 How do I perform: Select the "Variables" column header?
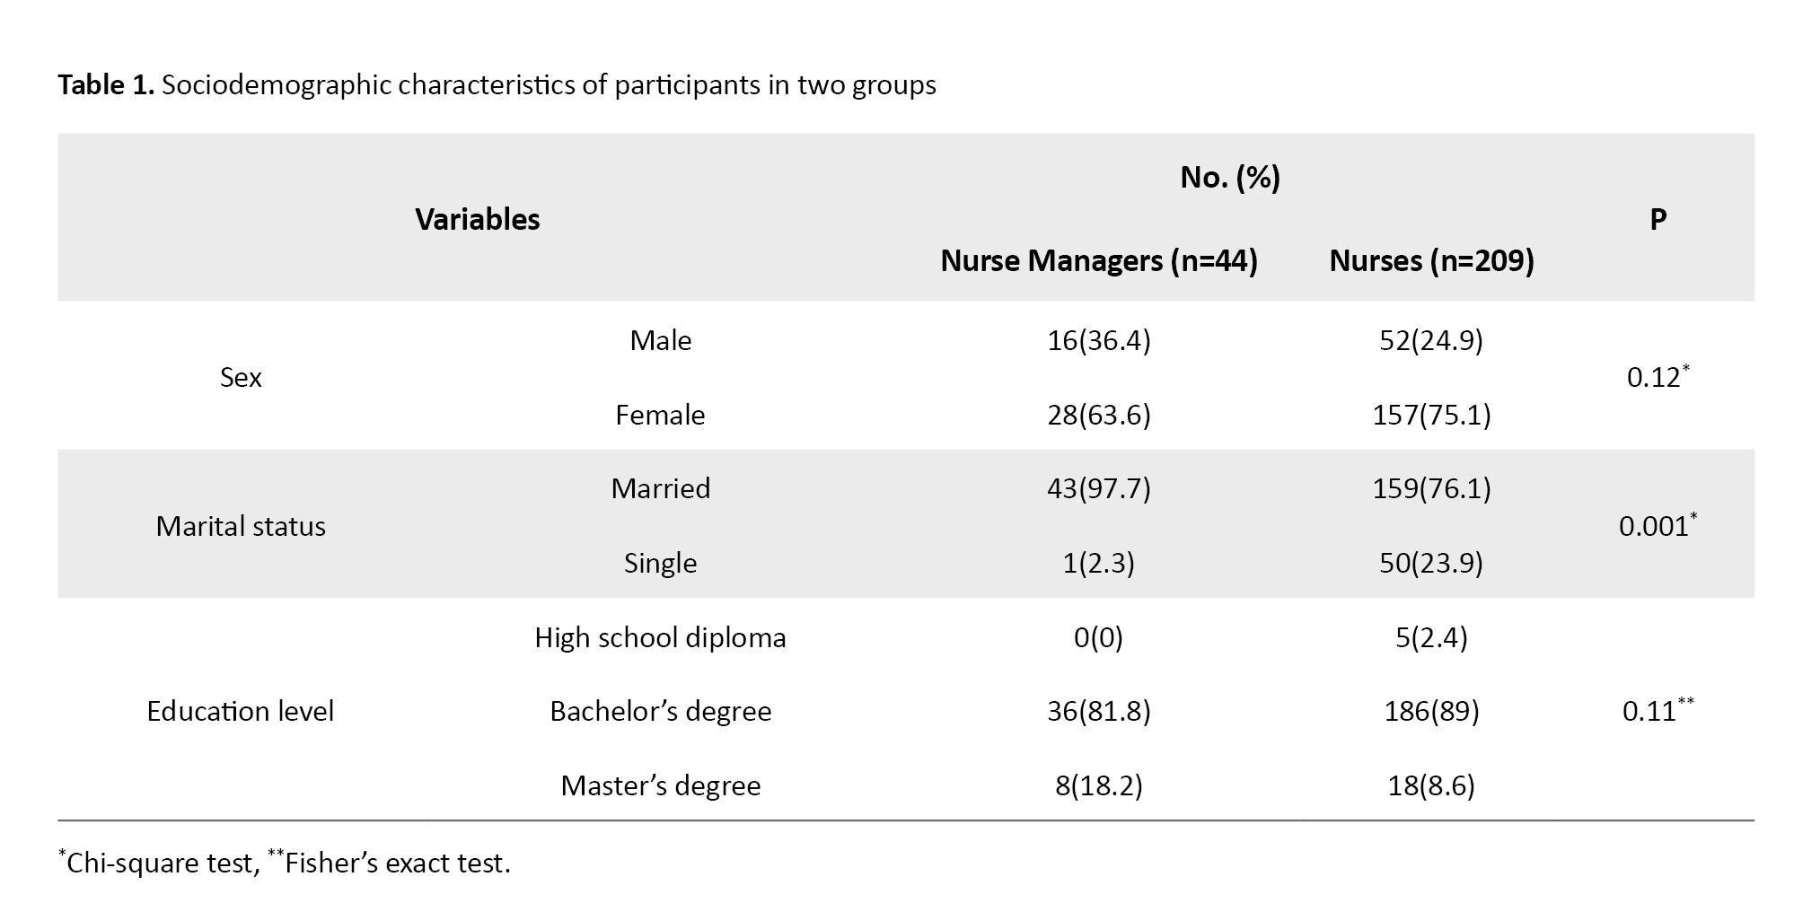(477, 219)
